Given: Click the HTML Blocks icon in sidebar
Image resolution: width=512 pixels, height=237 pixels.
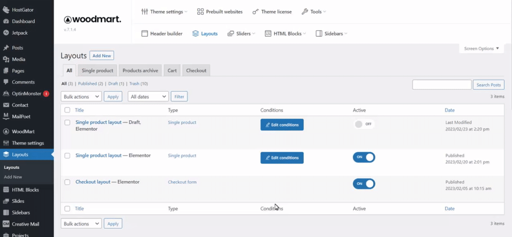Looking at the screenshot, I should click(6, 190).
